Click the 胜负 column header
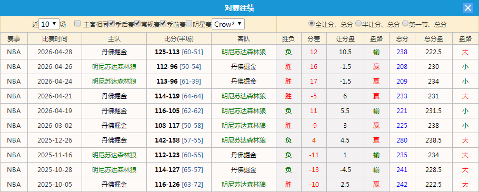Image resolution: width=479 pixels, height=192 pixels. click(288, 39)
